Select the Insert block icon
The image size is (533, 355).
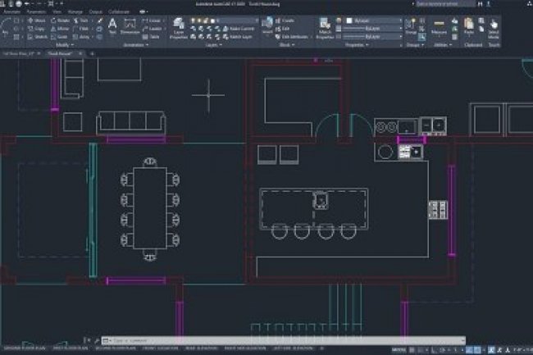click(267, 28)
